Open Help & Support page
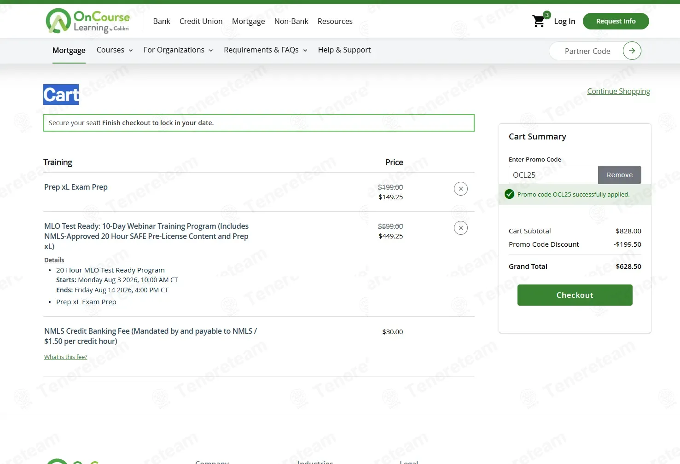 pos(344,50)
